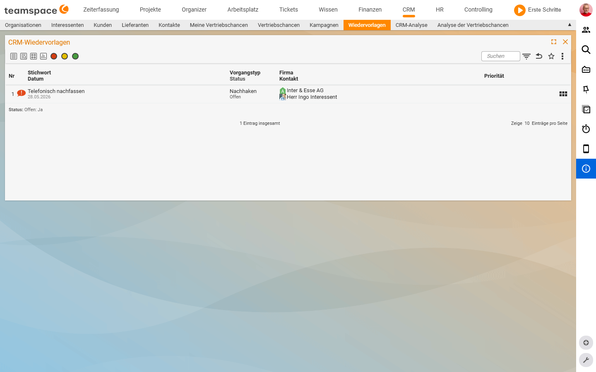Switch to the Lieferanten tab
This screenshot has width=596, height=372.
click(x=135, y=25)
